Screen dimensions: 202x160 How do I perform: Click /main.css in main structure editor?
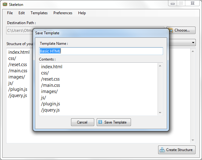(18, 71)
